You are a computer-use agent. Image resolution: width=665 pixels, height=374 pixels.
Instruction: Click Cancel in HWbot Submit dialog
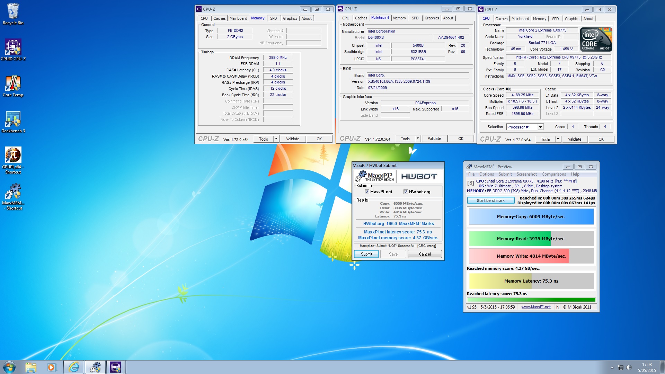(425, 254)
